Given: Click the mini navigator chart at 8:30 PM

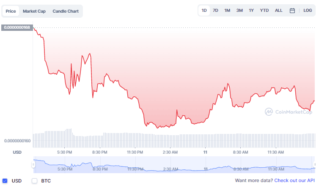Looking at the screenshot, I should tap(99, 165).
